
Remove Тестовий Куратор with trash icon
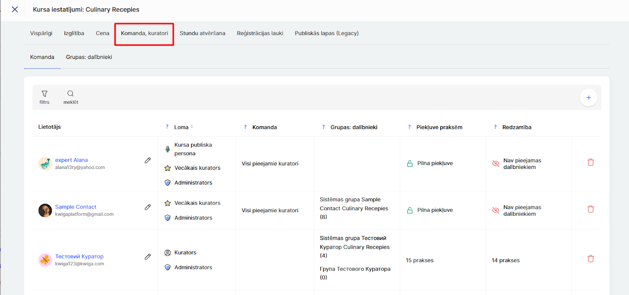click(x=590, y=258)
